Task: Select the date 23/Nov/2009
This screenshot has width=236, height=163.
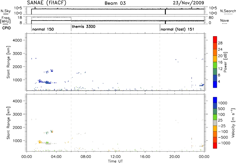Action: [x=189, y=3]
